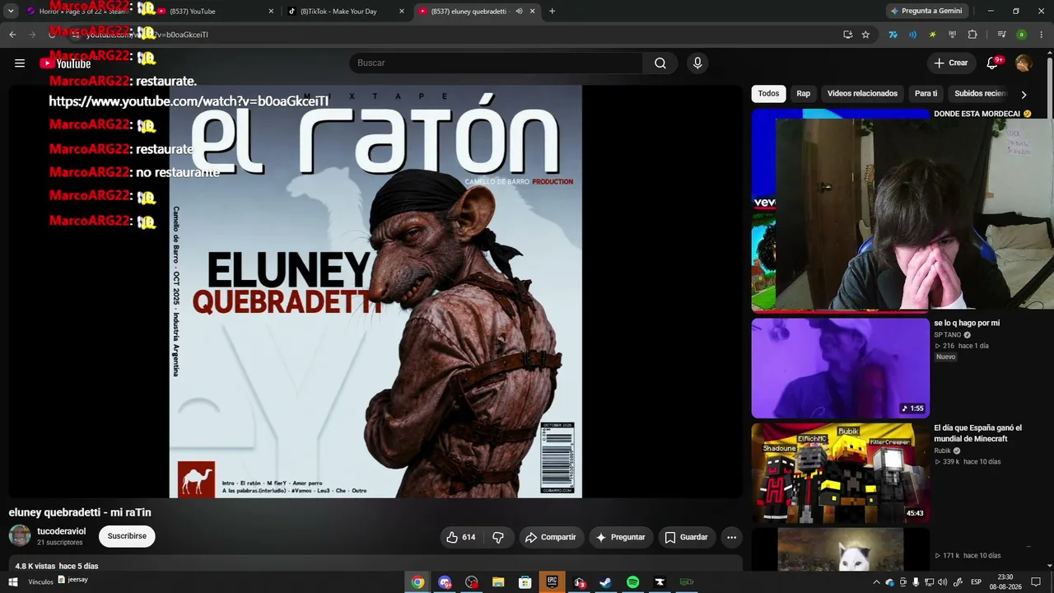Open Chrome three-dot menu

coord(1042,35)
